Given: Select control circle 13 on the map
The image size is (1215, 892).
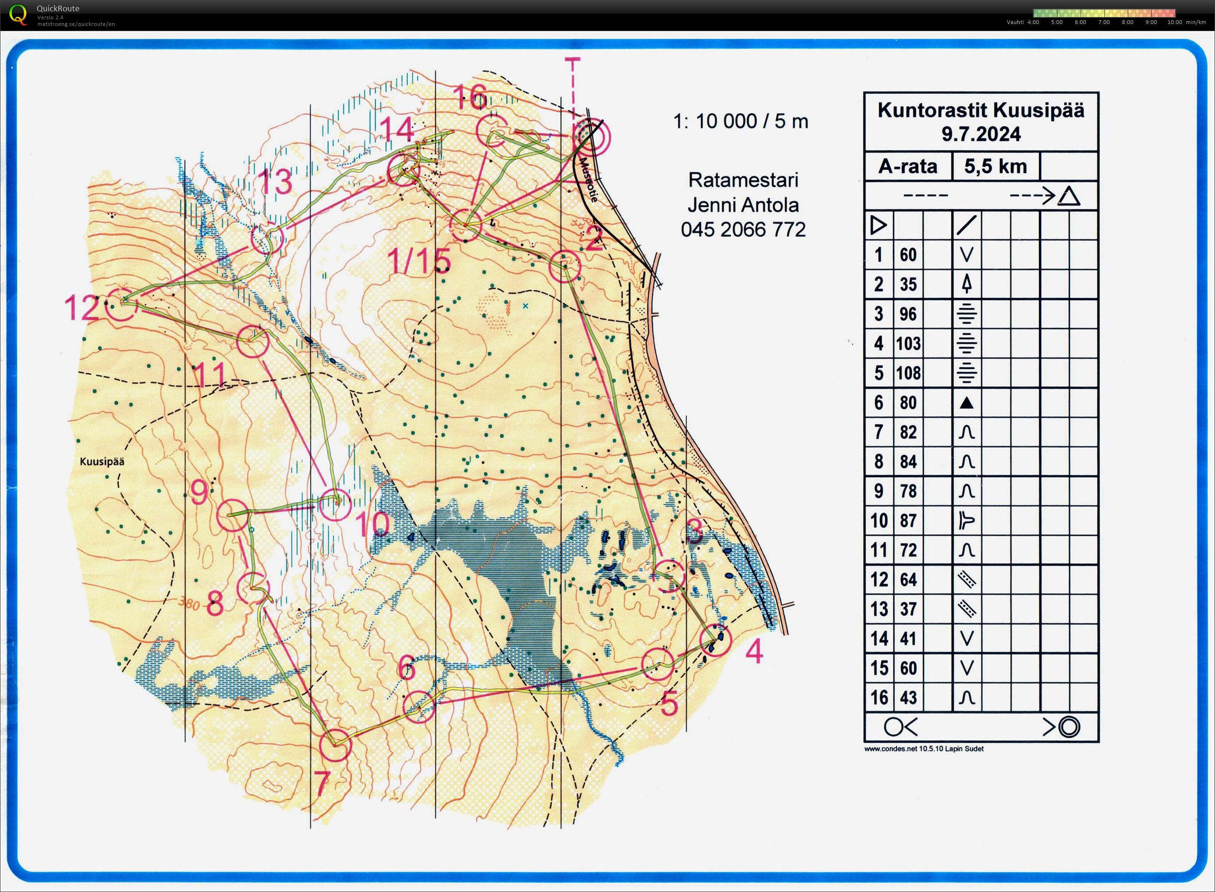Looking at the screenshot, I should (x=267, y=238).
